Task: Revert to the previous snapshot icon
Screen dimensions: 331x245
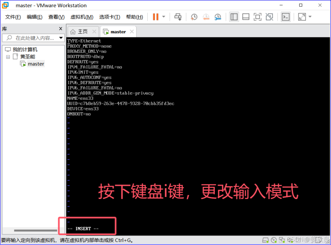Action: pyautogui.click(x=206, y=17)
